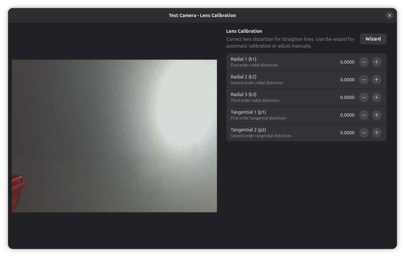
Task: Click the 'Test Camera - Lens Calibration' title
Action: [202, 15]
